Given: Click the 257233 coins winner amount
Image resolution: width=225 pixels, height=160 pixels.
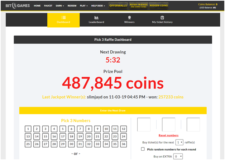Looking at the screenshot, I should 171,97.
